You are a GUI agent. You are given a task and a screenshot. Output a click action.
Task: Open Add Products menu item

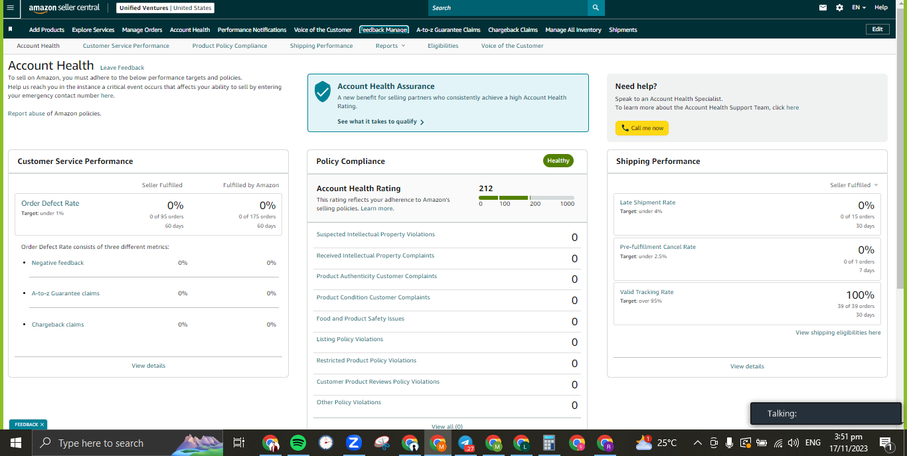click(46, 30)
